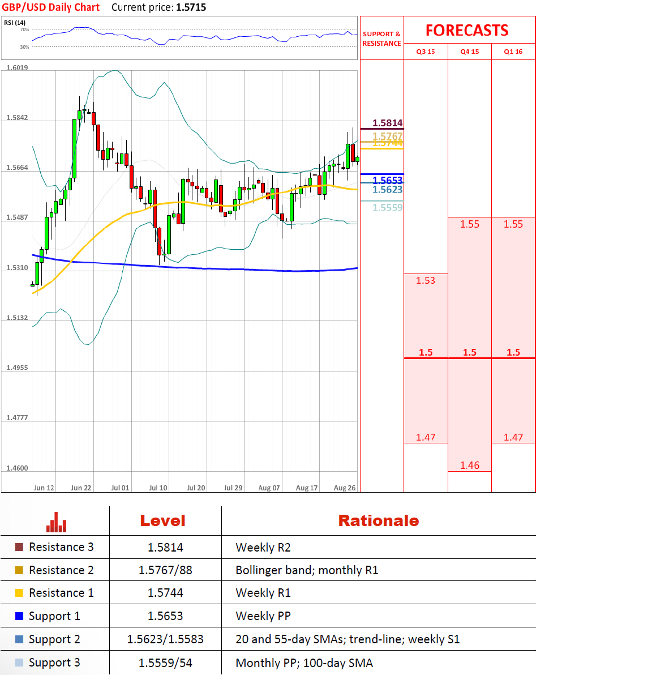Click the '20 and 55-day SMAs' rationale cell

[348, 639]
